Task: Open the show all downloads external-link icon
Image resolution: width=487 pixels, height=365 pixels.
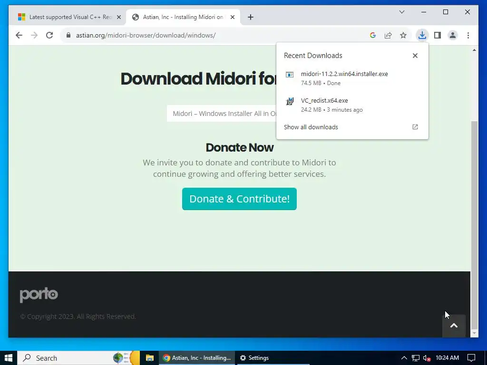Action: point(415,127)
